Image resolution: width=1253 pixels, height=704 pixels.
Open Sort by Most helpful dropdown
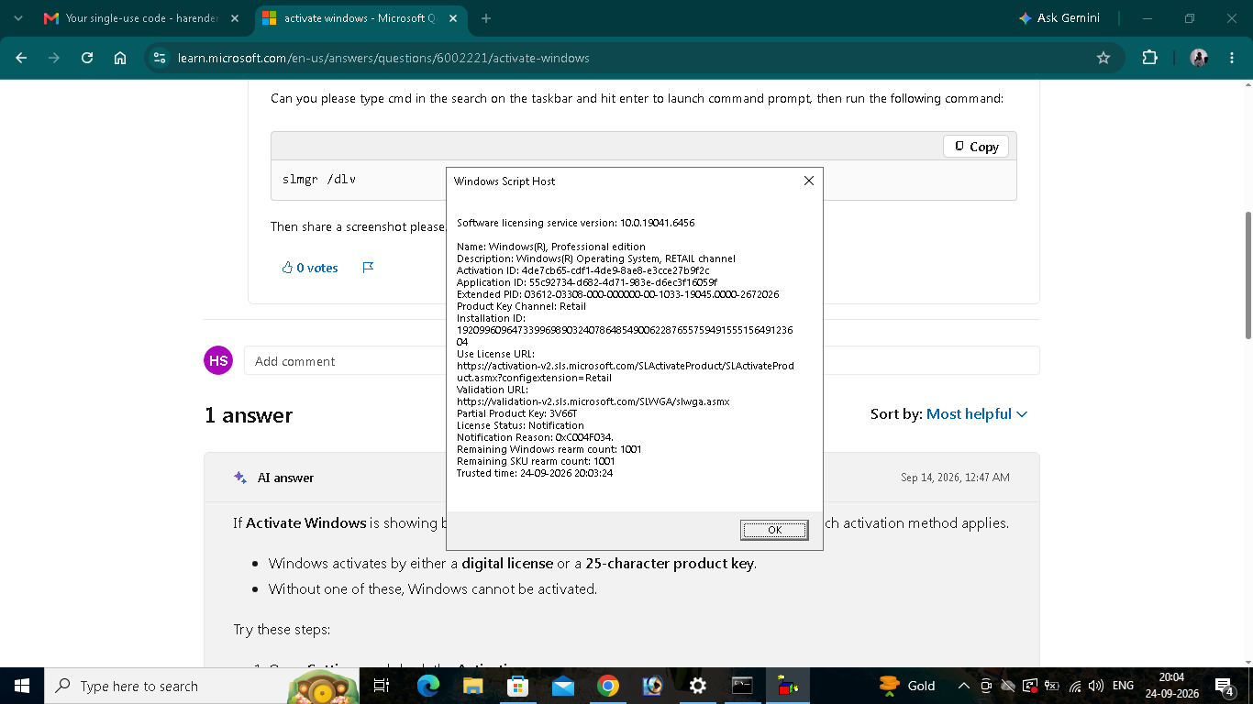click(x=977, y=414)
